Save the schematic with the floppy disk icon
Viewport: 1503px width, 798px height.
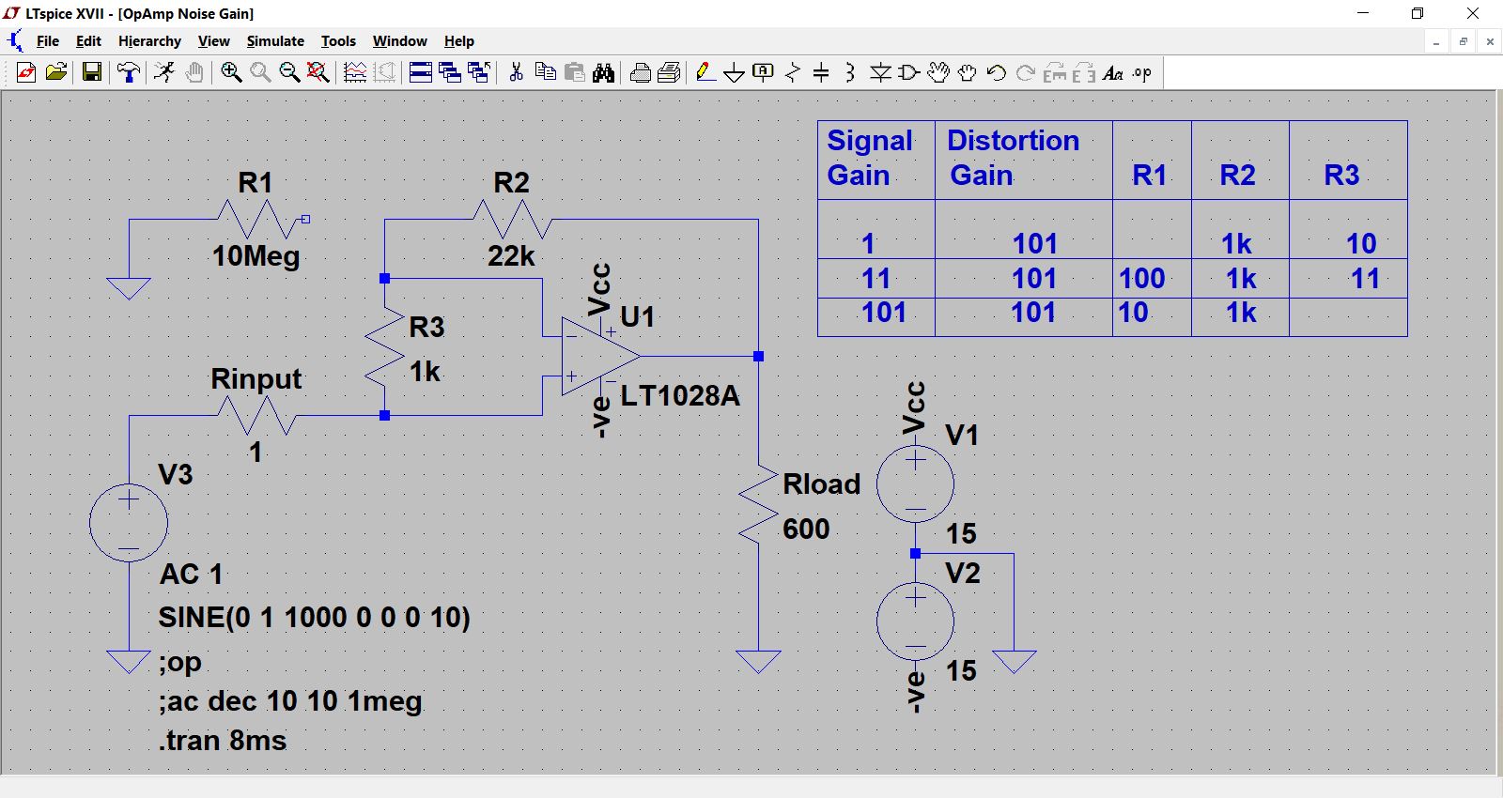(x=92, y=72)
